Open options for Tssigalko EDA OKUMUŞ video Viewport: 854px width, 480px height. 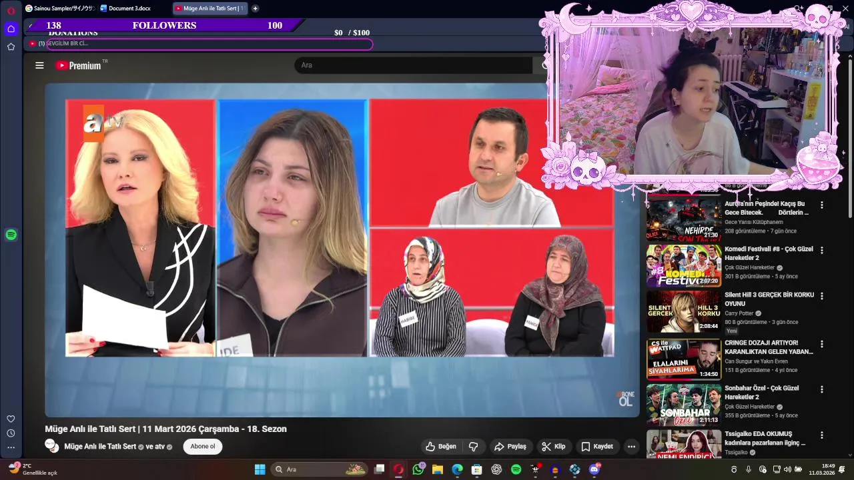[x=821, y=435]
